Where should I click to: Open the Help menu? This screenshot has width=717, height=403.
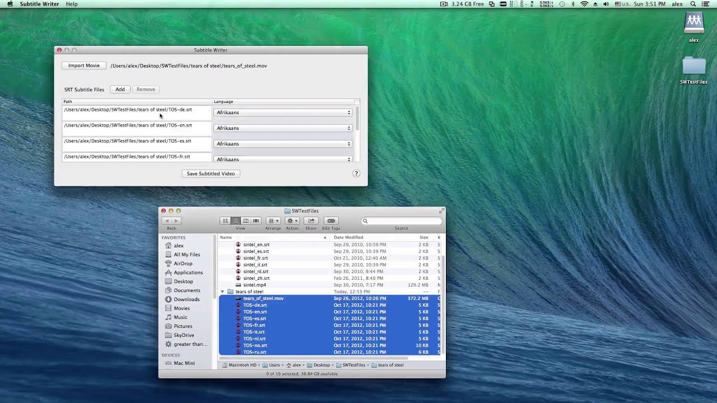[x=72, y=4]
